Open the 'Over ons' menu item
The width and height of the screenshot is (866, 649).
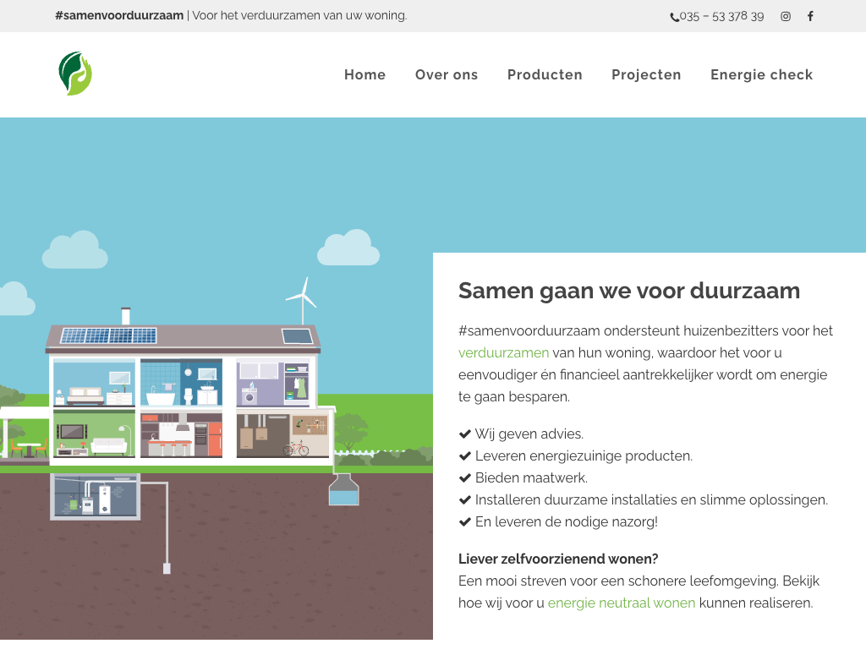point(447,74)
